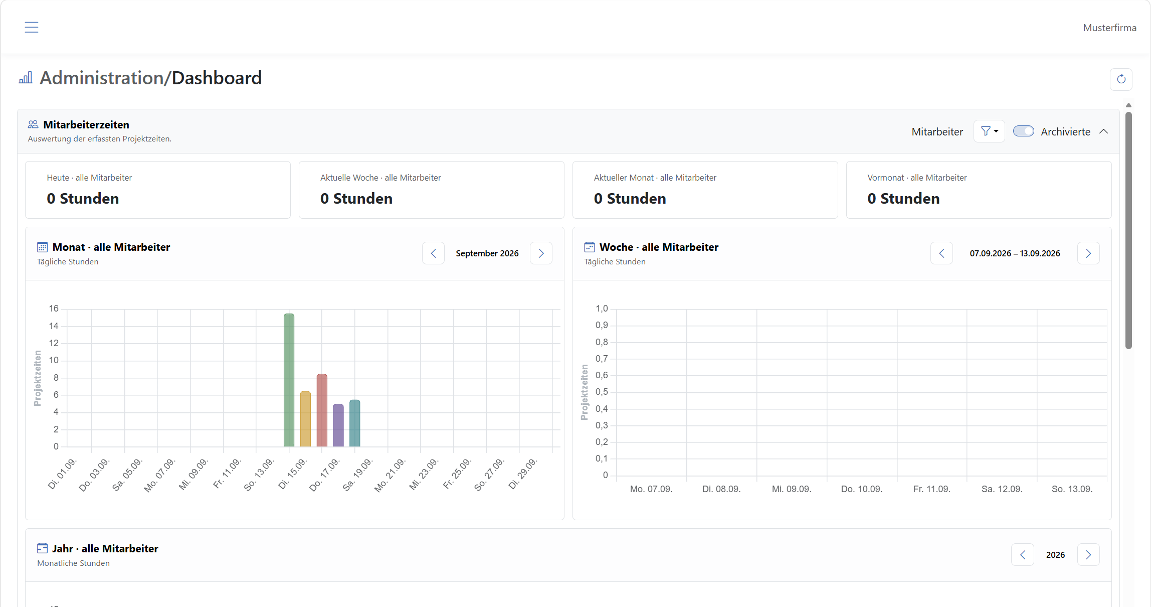Screen dimensions: 1151x607
Task: Open the hamburger navigation menu
Action: tap(32, 27)
